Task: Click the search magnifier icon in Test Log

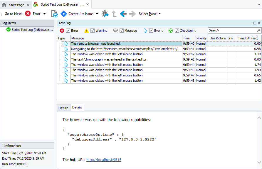Action: 258,30
